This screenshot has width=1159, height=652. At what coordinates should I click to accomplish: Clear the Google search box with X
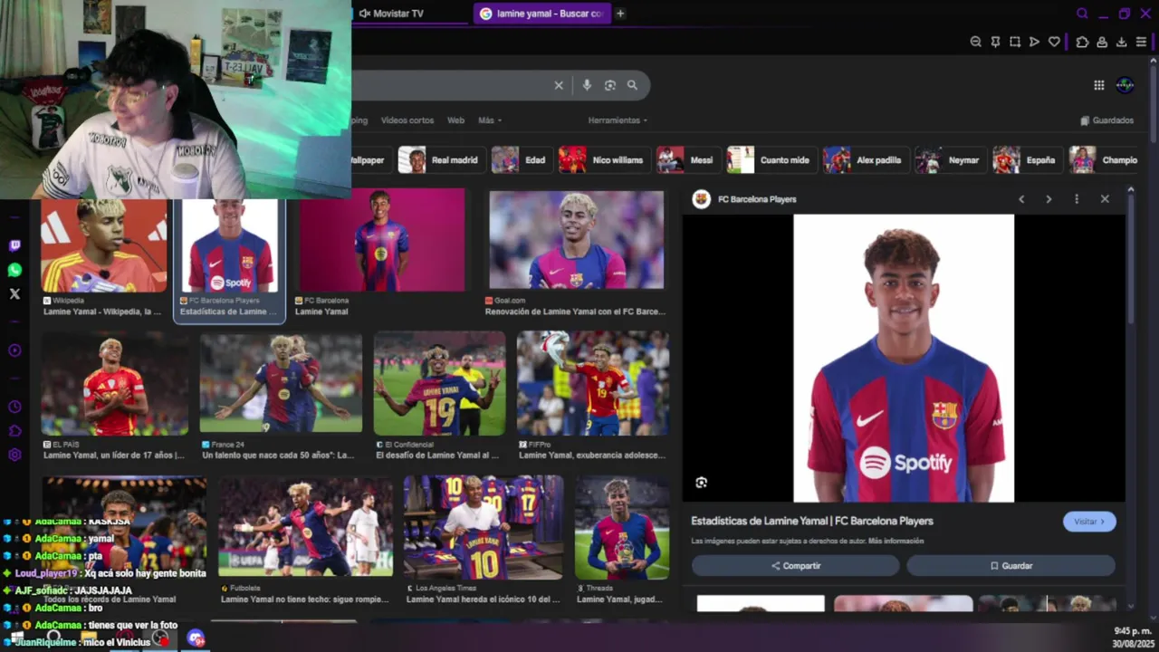[559, 85]
